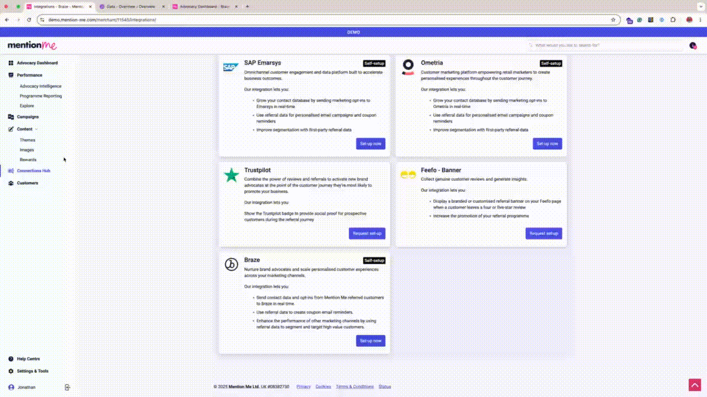Open Help Centre icon in sidebar
The height and width of the screenshot is (397, 707).
(11, 359)
